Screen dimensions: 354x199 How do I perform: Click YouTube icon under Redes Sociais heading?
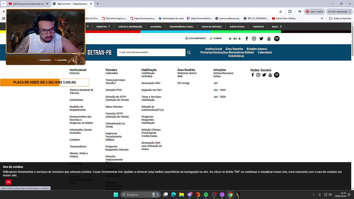point(270,75)
